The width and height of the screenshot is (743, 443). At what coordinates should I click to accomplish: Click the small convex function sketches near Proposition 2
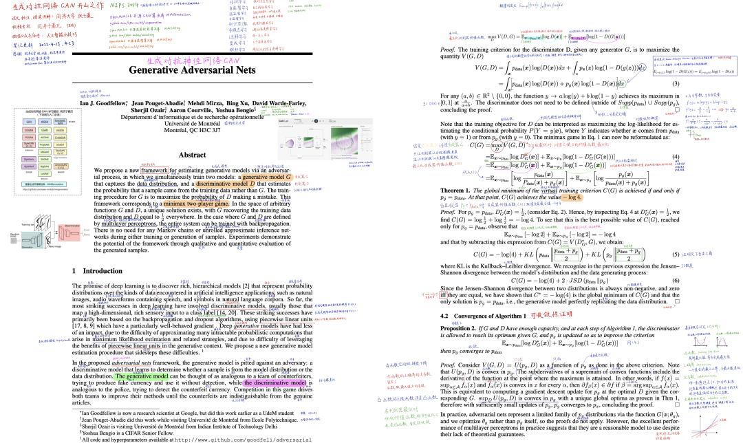(x=710, y=341)
